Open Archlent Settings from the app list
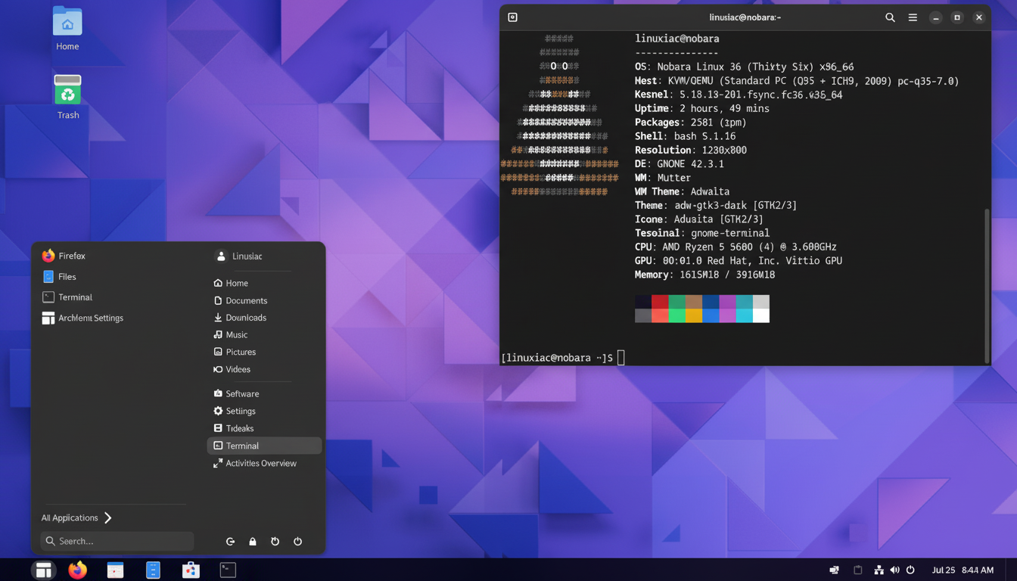1017x581 pixels. click(90, 318)
